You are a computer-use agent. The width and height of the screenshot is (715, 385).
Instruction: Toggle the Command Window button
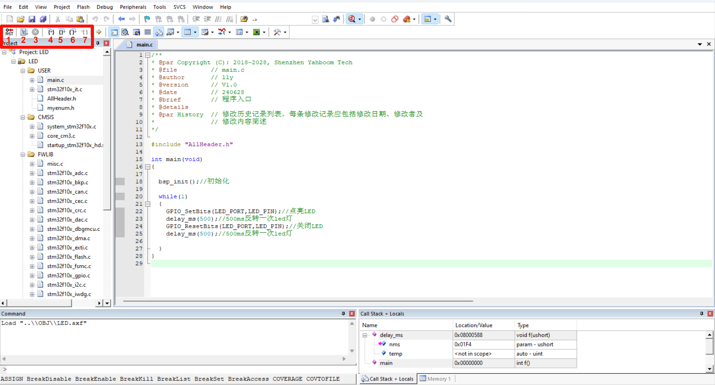tap(114, 32)
